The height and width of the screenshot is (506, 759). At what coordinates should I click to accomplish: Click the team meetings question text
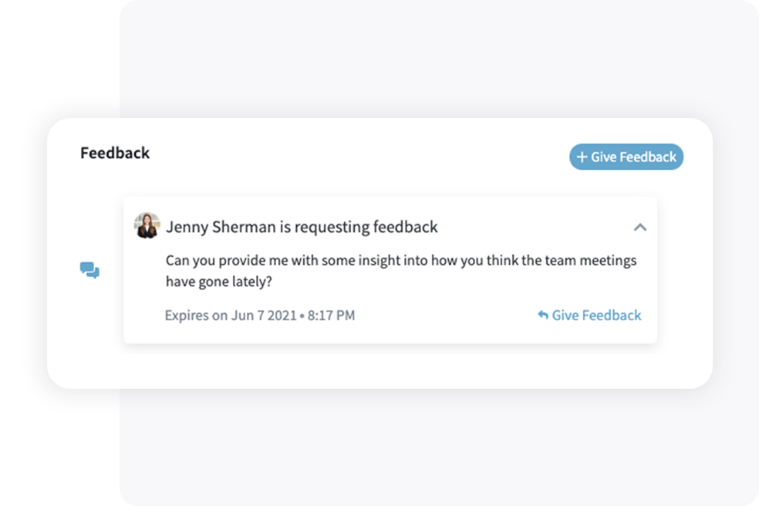[400, 270]
